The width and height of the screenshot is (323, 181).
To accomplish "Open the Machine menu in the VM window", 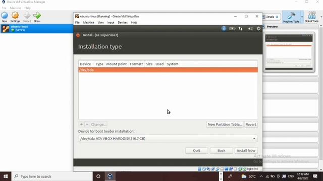I will coord(89,23).
